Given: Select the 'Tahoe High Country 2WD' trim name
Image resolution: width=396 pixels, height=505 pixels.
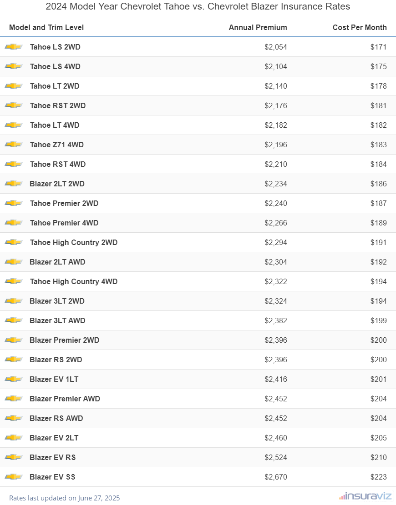Looking at the screenshot, I should point(74,242).
